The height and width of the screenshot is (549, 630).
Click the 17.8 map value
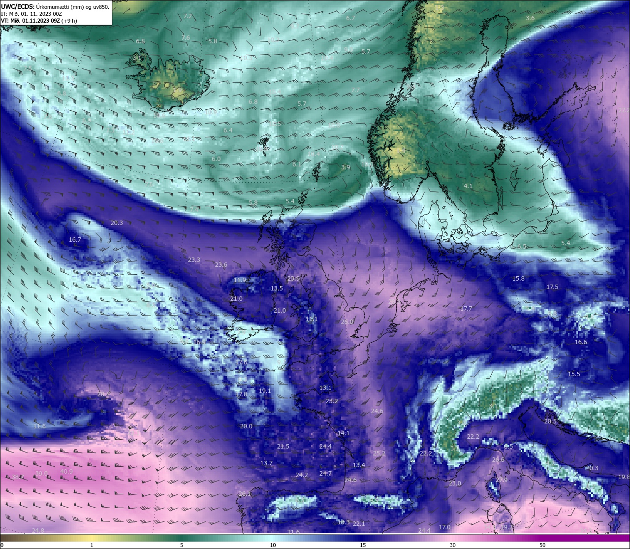point(241,395)
